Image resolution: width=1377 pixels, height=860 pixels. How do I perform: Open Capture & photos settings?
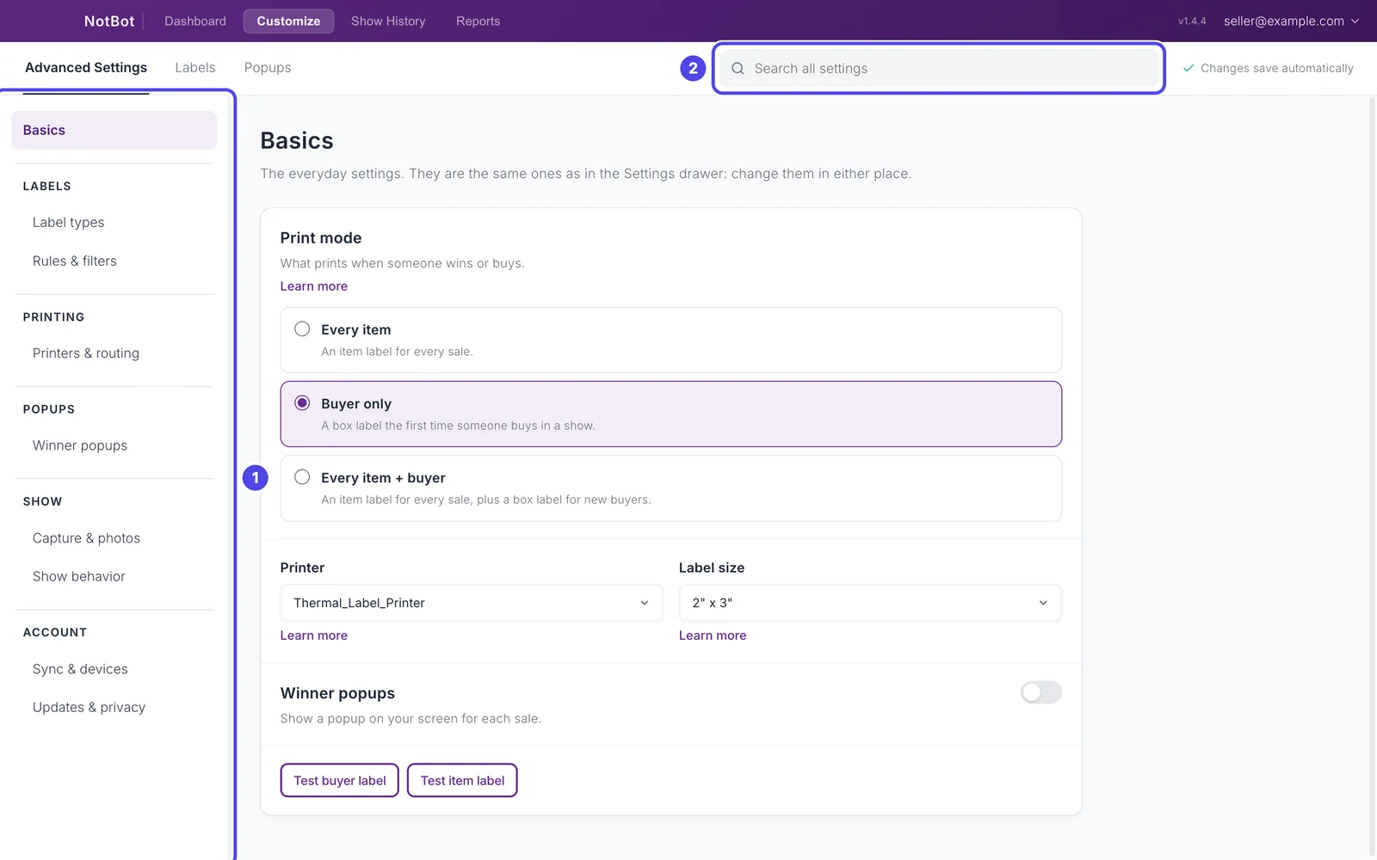tap(86, 538)
